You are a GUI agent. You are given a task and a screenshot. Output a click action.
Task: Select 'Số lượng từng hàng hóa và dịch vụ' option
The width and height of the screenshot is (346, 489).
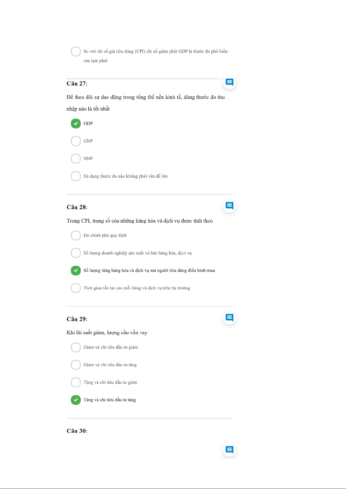coord(76,270)
